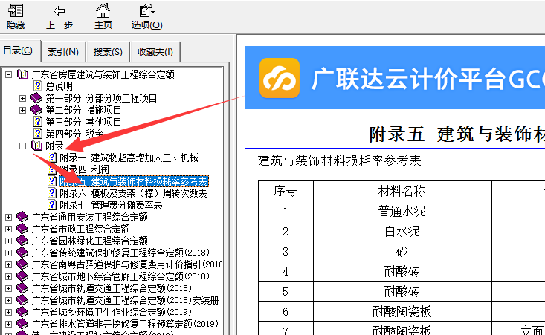This screenshot has width=545, height=335.
Task: Expand 广东省排水管道非开挖修复工程预算定额(2019) node
Action: tap(9, 325)
